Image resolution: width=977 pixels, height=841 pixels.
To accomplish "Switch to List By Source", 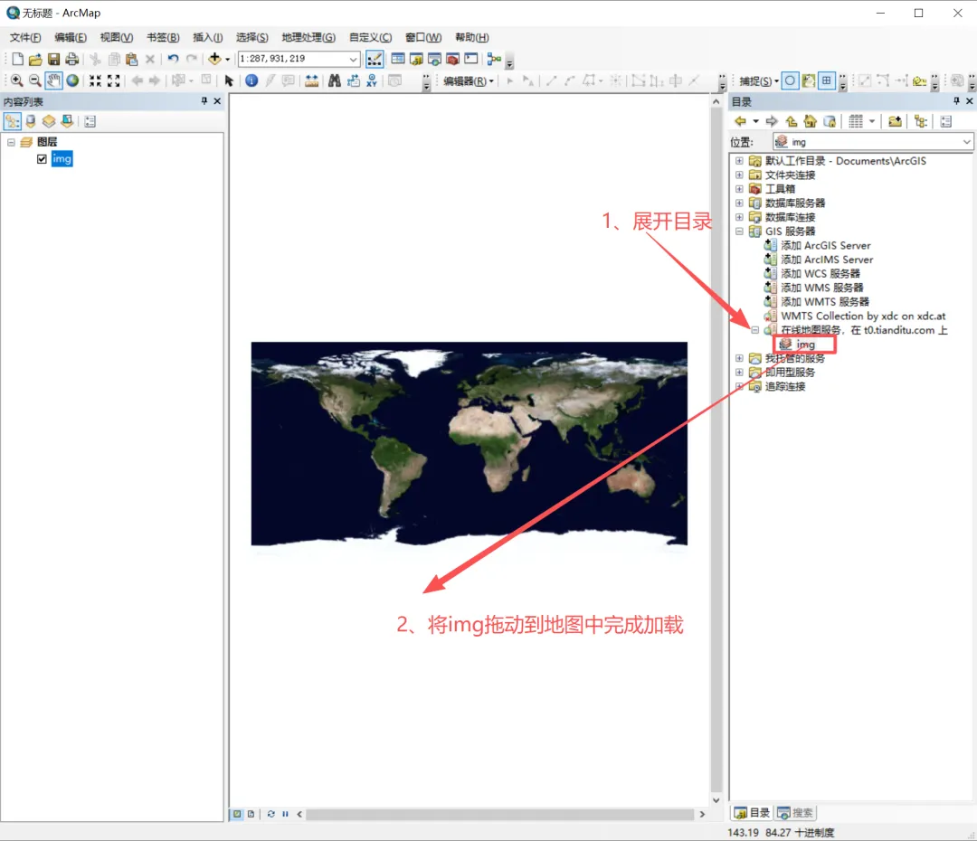I will pos(31,121).
